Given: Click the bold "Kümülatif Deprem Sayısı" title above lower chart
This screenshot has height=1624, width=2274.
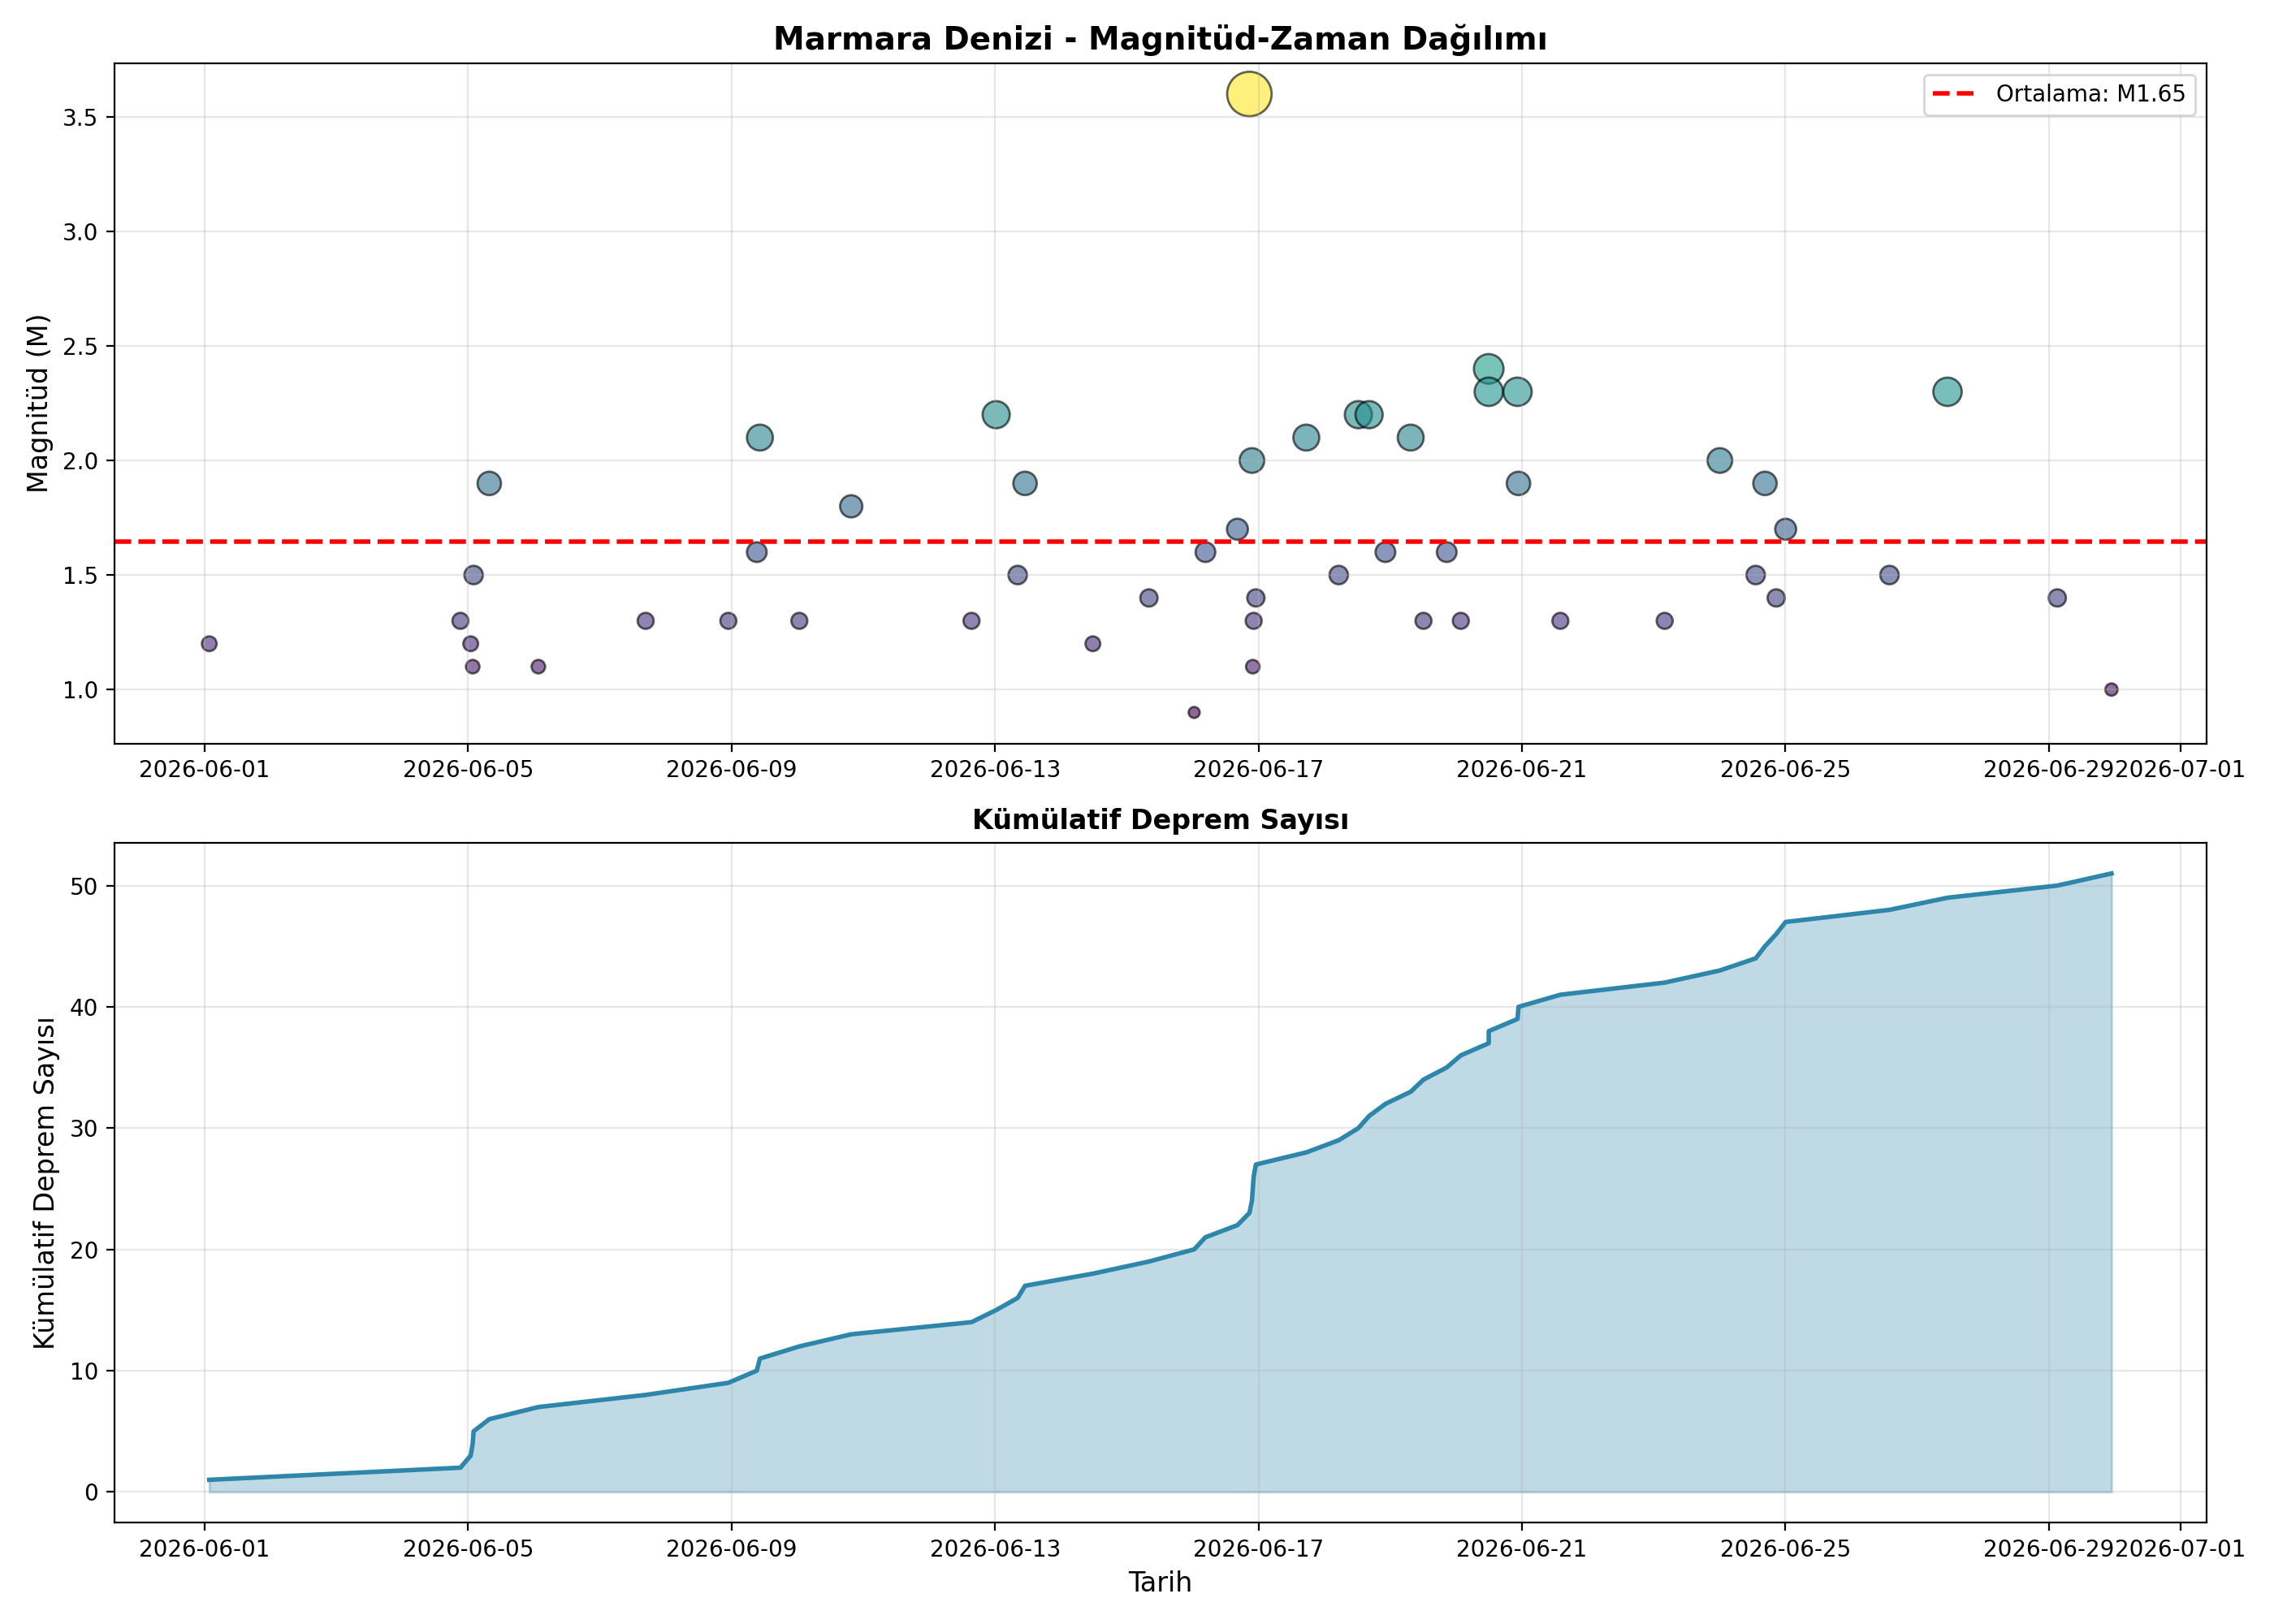Looking at the screenshot, I should [1160, 820].
